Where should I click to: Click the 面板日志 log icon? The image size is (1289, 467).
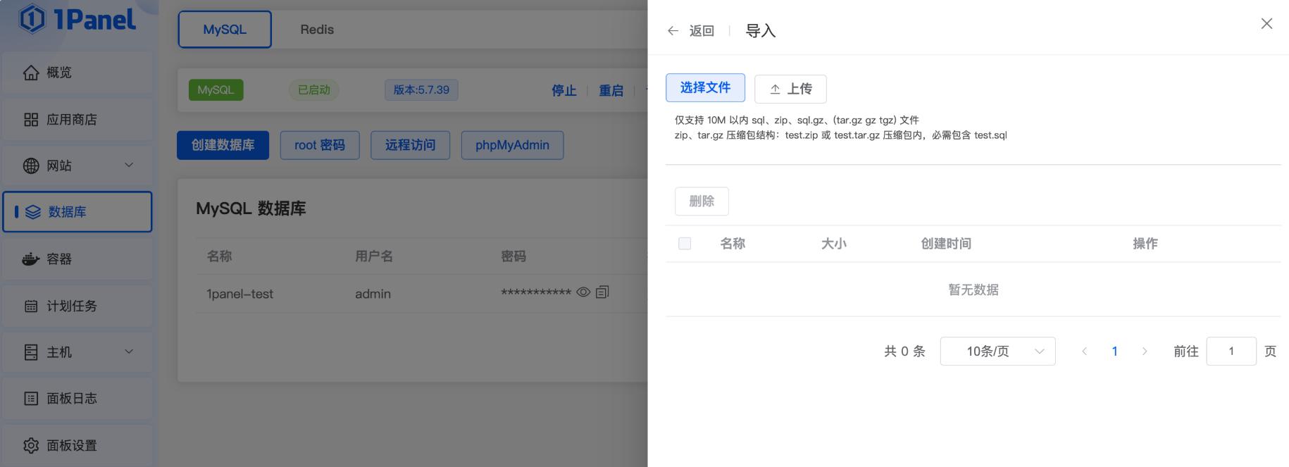coord(31,399)
